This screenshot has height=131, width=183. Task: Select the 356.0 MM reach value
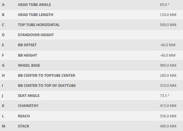168,116
